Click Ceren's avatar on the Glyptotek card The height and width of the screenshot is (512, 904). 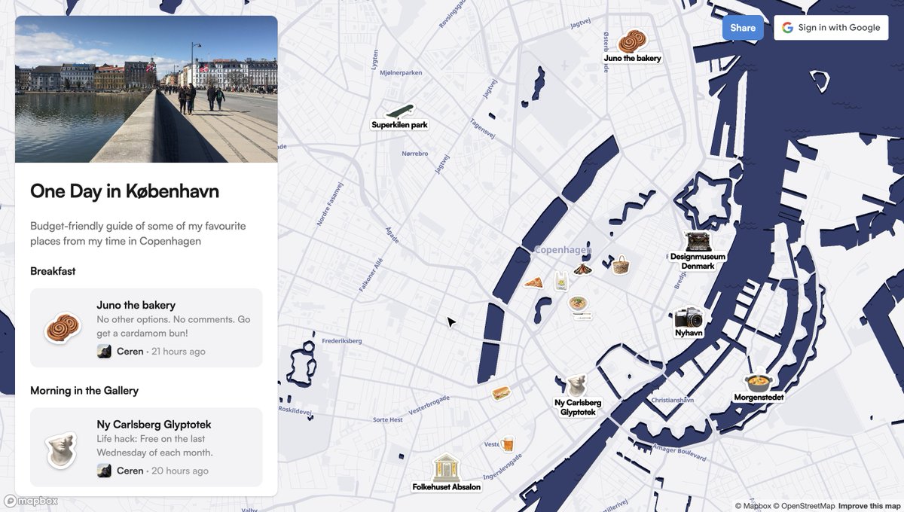pyautogui.click(x=104, y=471)
